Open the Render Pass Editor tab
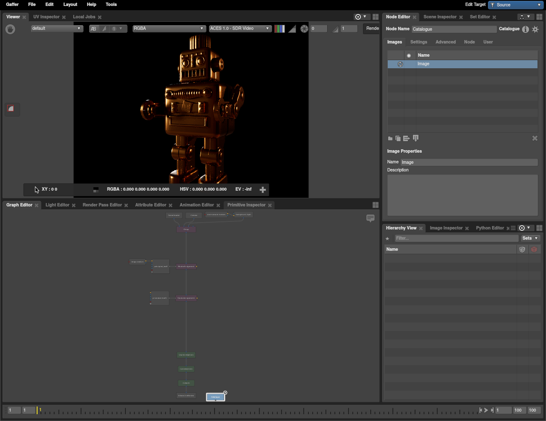546x421 pixels. point(102,205)
